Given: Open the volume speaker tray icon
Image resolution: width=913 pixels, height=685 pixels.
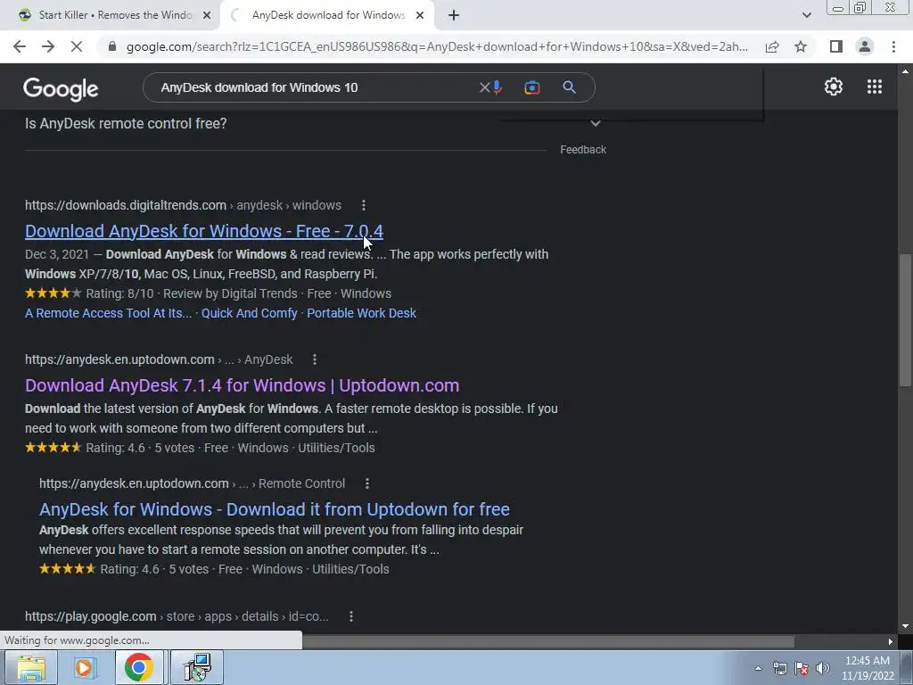Looking at the screenshot, I should tap(823, 668).
